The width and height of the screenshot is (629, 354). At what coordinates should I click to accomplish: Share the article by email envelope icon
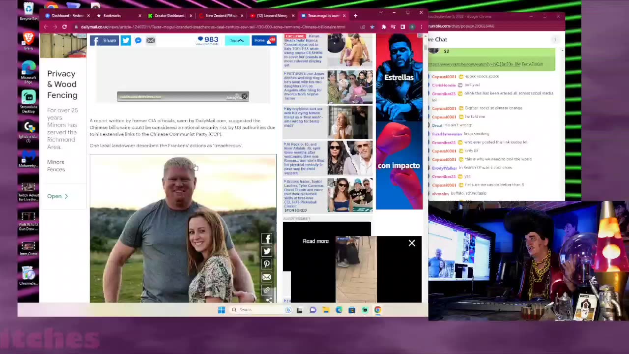pyautogui.click(x=150, y=40)
